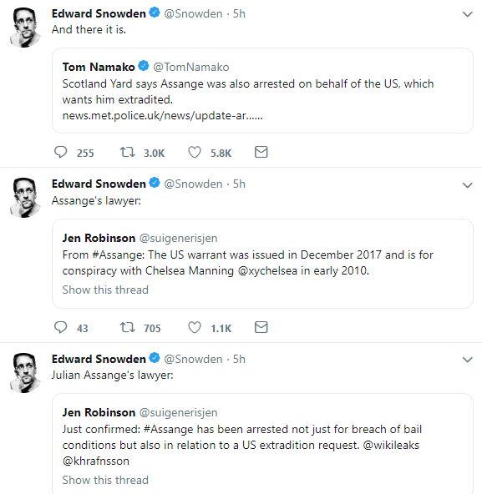Image resolution: width=482 pixels, height=494 pixels.
Task: Share 'Assange's lawyer:' tweet via message envelope
Action: (261, 327)
